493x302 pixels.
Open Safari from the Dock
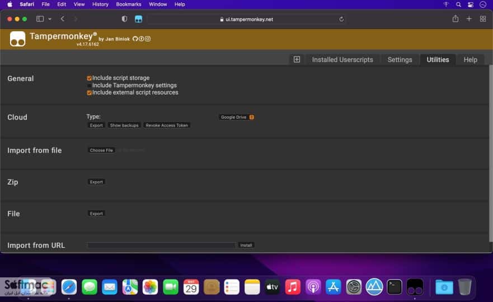coord(69,286)
